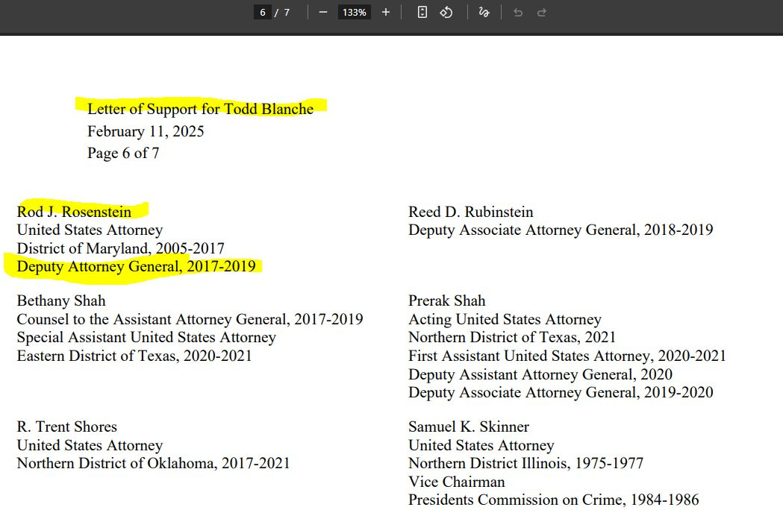Viewport: 783px width, 510px height.
Task: Click the line District of Maryland, 2005-2017
Action: point(121,248)
